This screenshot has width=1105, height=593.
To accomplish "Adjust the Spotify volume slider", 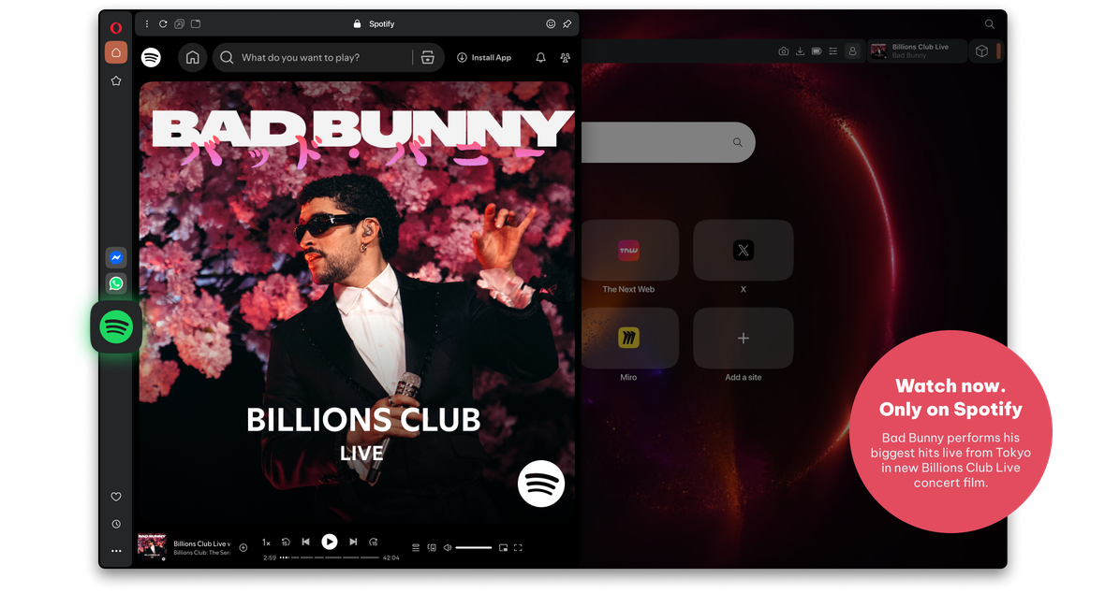I will click(474, 548).
